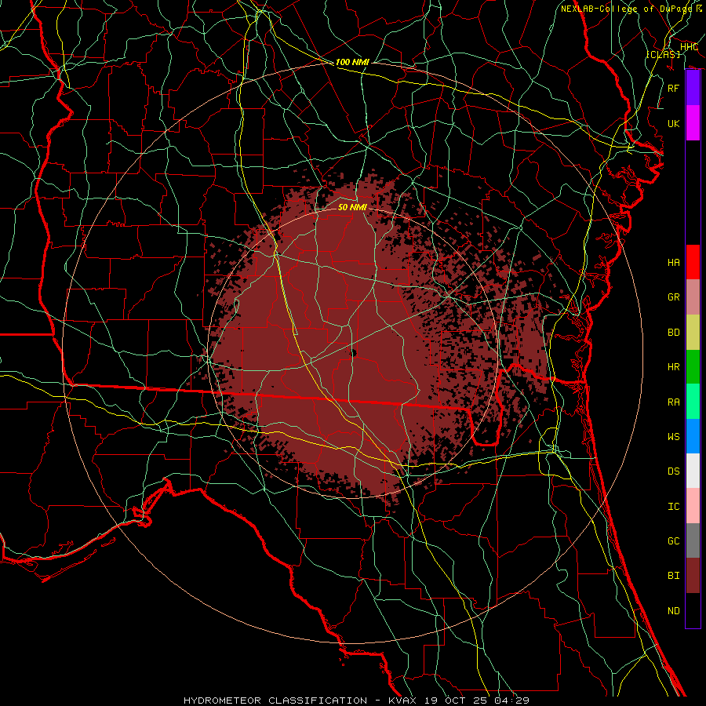Image resolution: width=706 pixels, height=706 pixels.
Task: Click the GC legend label
Action: coord(673,540)
